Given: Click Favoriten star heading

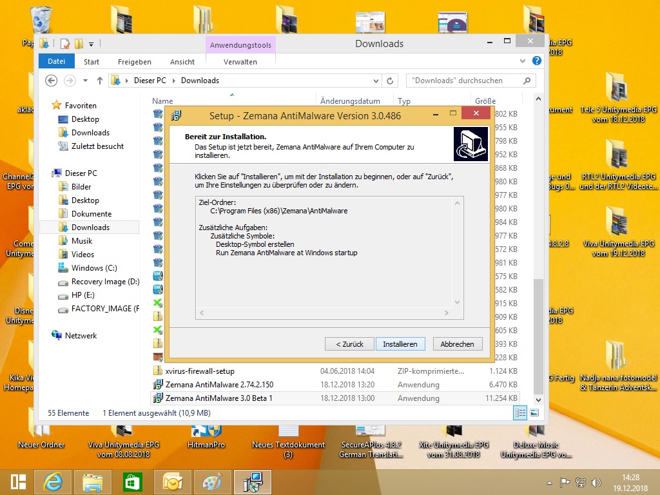Looking at the screenshot, I should [81, 105].
